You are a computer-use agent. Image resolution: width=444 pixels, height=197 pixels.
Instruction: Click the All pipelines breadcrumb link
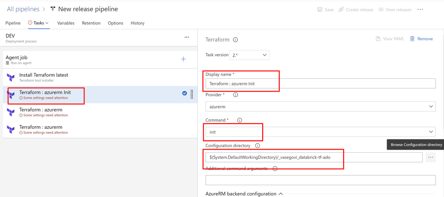23,9
